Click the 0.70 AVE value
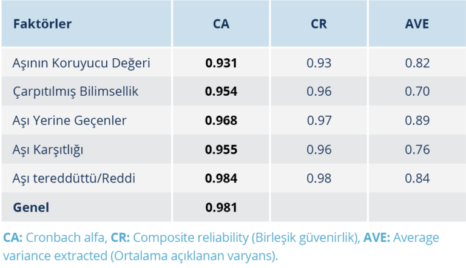 [x=417, y=92]
